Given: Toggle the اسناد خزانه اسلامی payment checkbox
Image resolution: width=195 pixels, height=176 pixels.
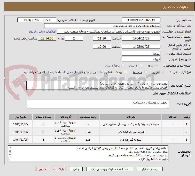Looking at the screenshot, I should pos(126,72).
